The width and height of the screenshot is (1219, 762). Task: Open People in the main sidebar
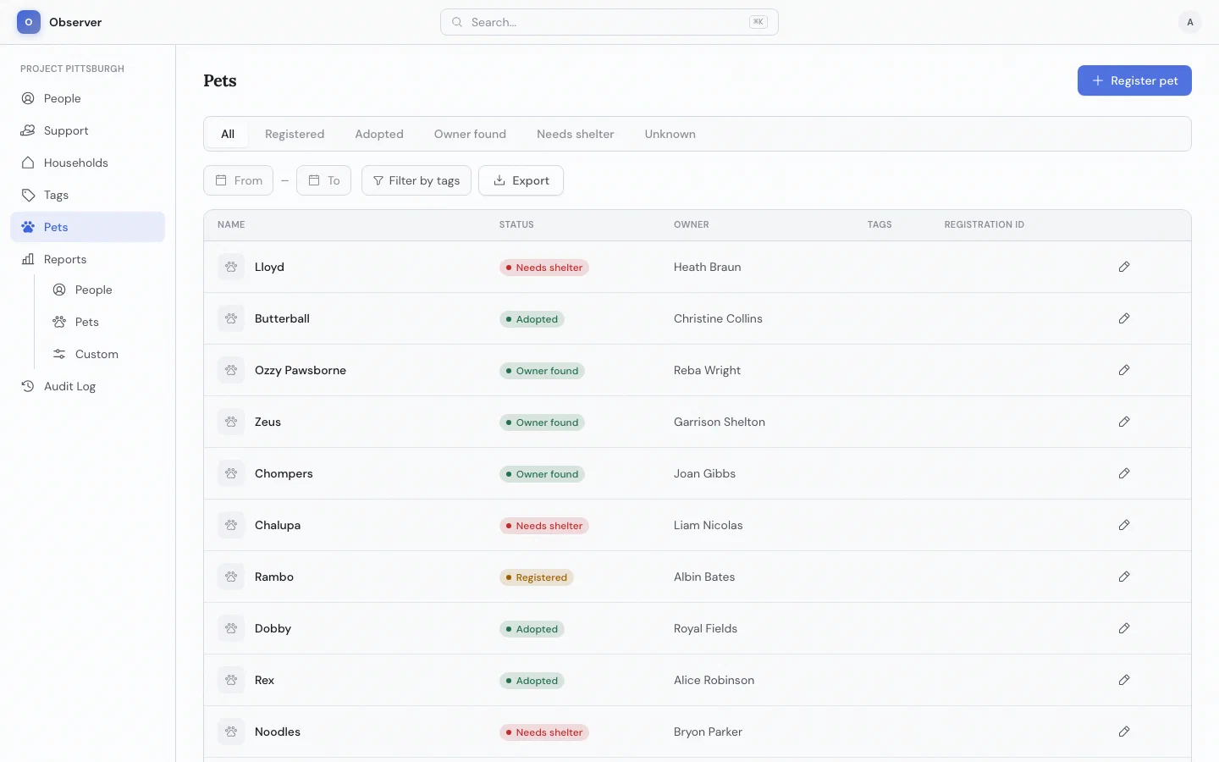click(87, 98)
